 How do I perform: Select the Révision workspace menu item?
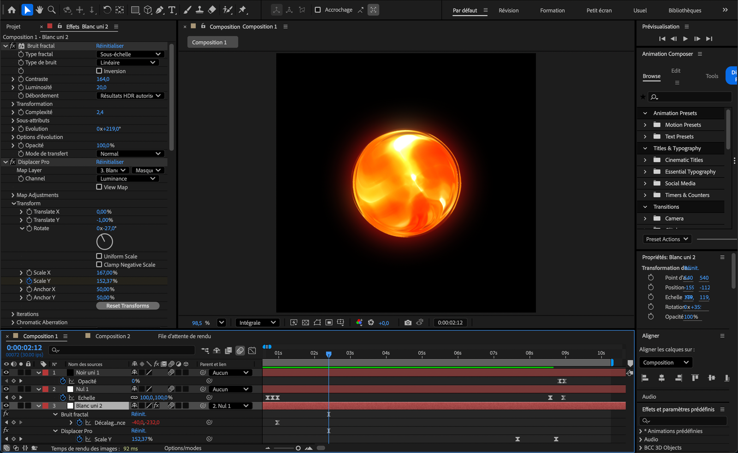coord(508,10)
